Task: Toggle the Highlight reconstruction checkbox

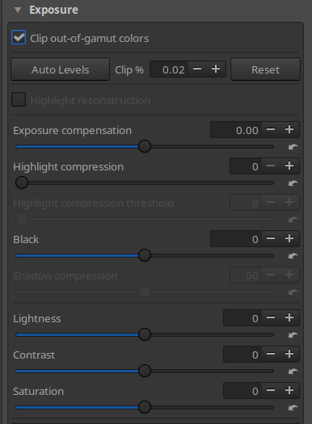Action: (19, 99)
